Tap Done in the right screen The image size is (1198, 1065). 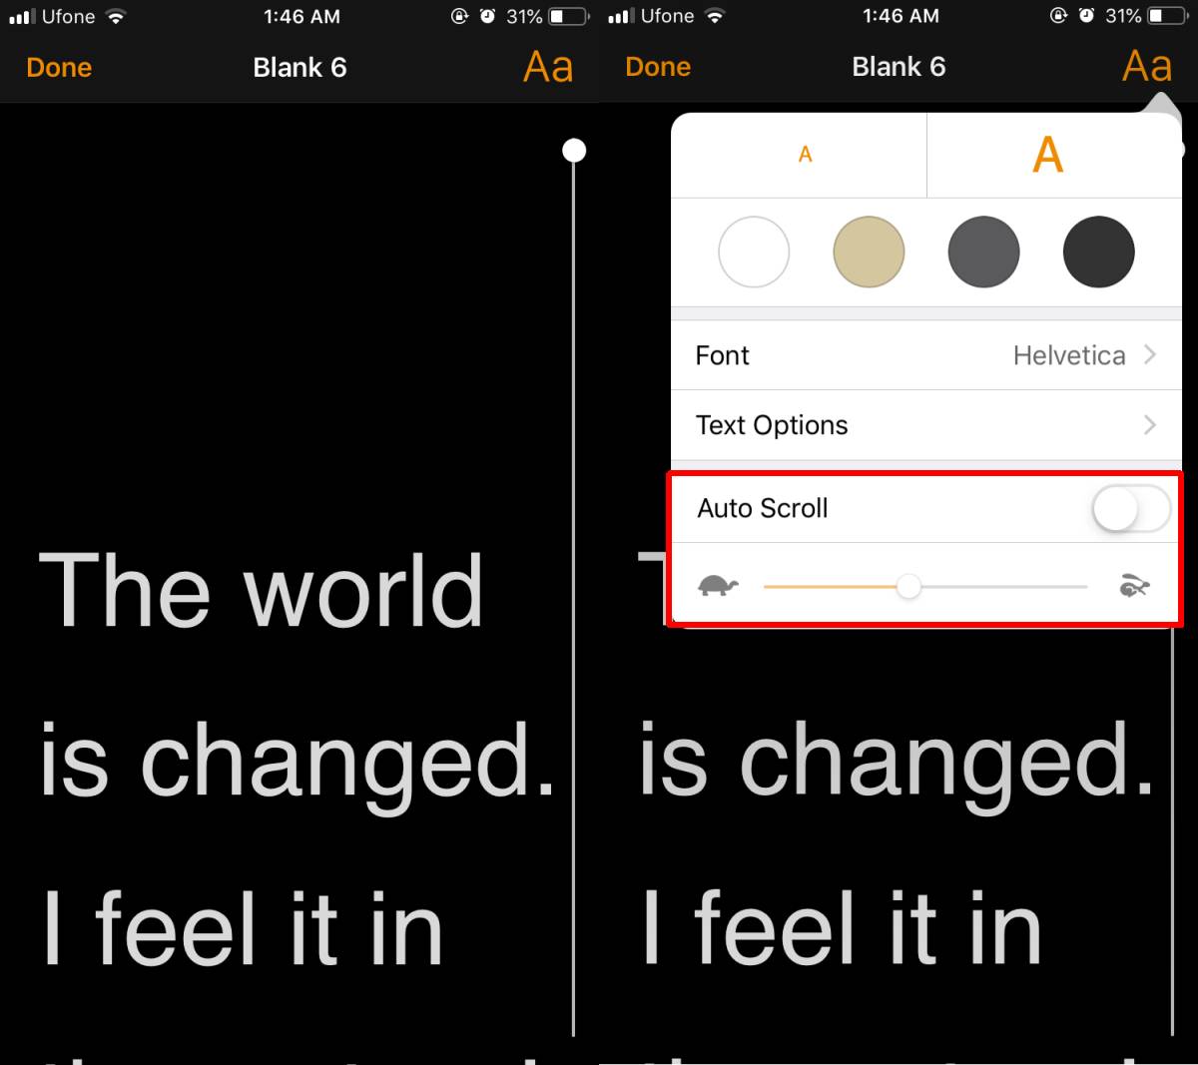point(658,67)
